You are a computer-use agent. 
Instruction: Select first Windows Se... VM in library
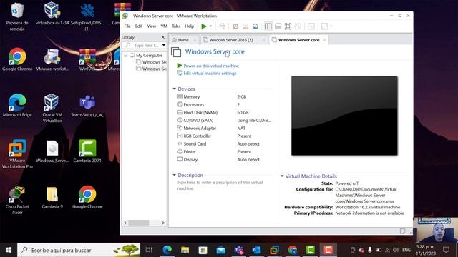(x=152, y=62)
